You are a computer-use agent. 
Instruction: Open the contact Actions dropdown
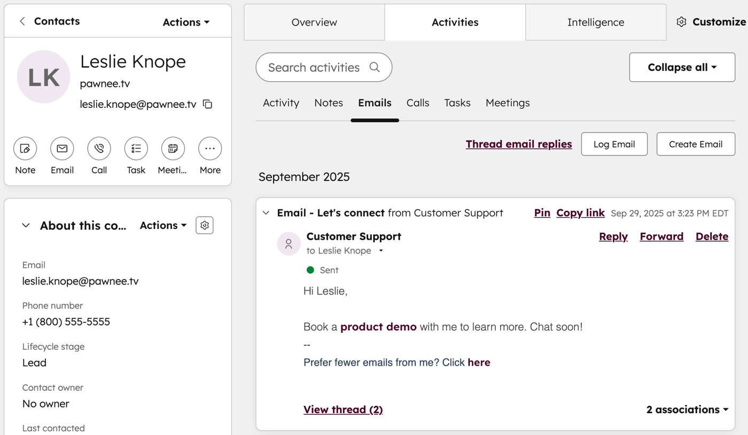pyautogui.click(x=185, y=22)
